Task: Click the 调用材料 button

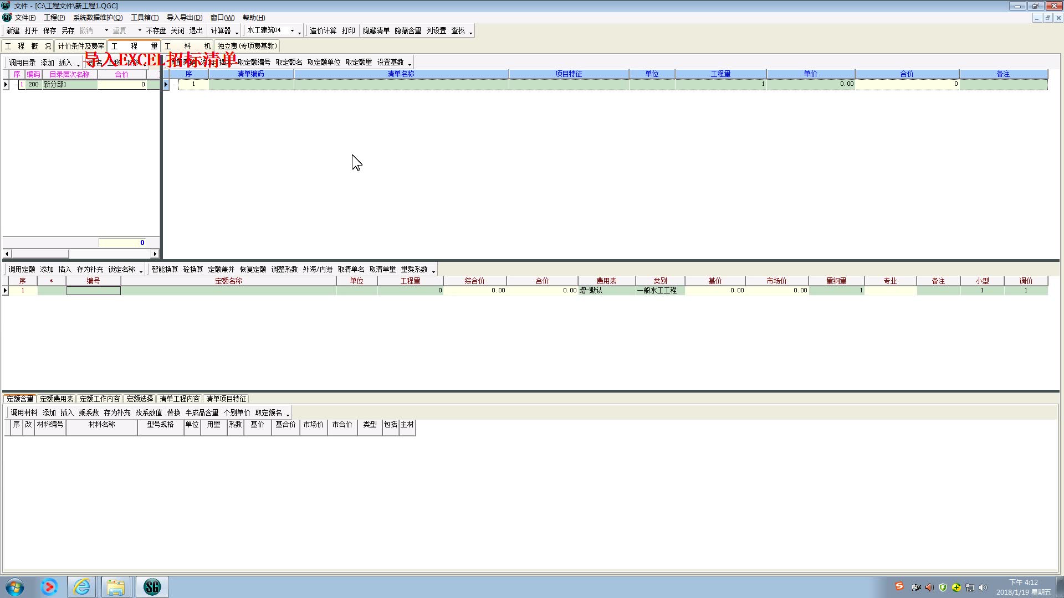Action: pos(24,413)
